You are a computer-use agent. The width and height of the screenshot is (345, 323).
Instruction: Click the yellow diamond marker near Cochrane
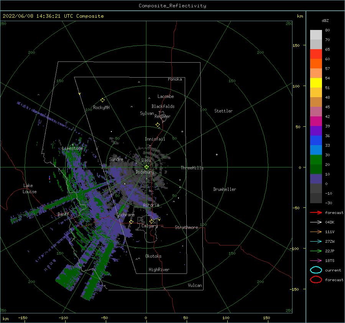[131, 222]
